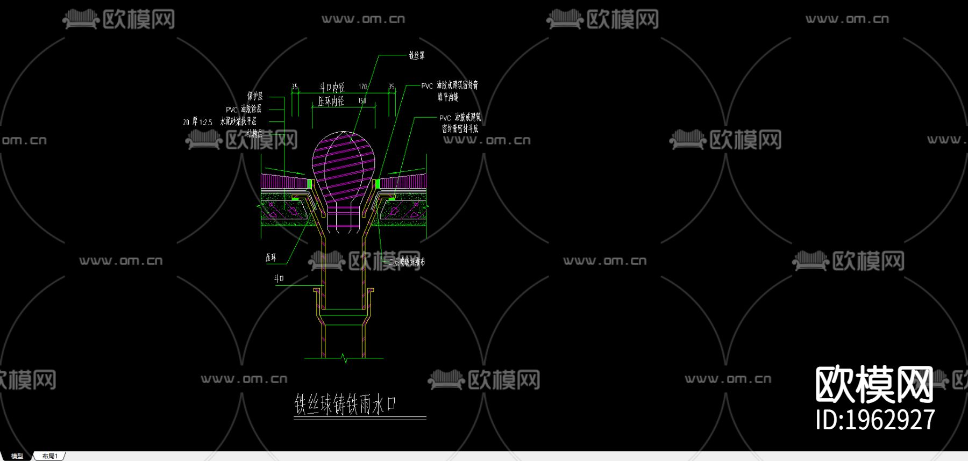The image size is (968, 461).
Task: Select the 150 dimension value
Action: [362, 101]
